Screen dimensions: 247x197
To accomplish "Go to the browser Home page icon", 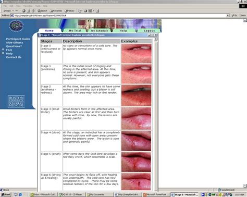I will [33, 11].
